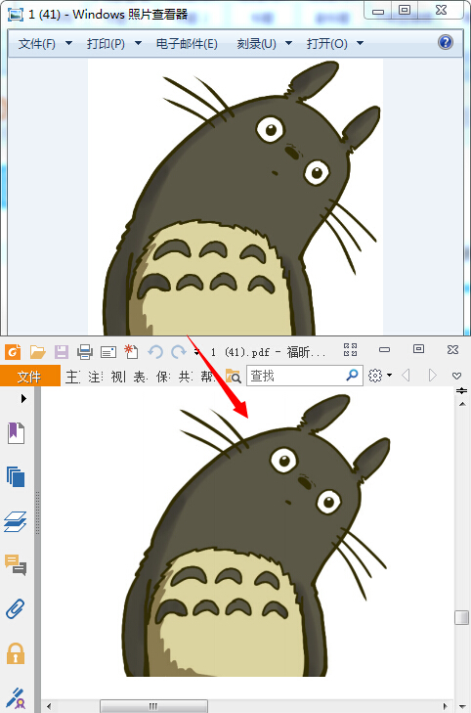Image resolution: width=471 pixels, height=713 pixels.
Task: Go to next search result arrow
Action: (x=432, y=376)
